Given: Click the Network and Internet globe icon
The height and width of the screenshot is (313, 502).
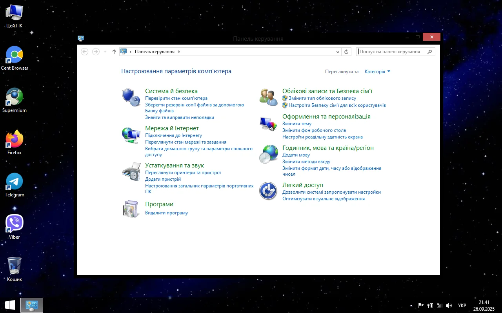Looking at the screenshot, I should coord(131,135).
